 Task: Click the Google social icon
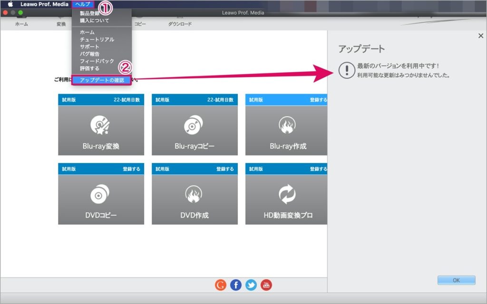click(x=221, y=285)
